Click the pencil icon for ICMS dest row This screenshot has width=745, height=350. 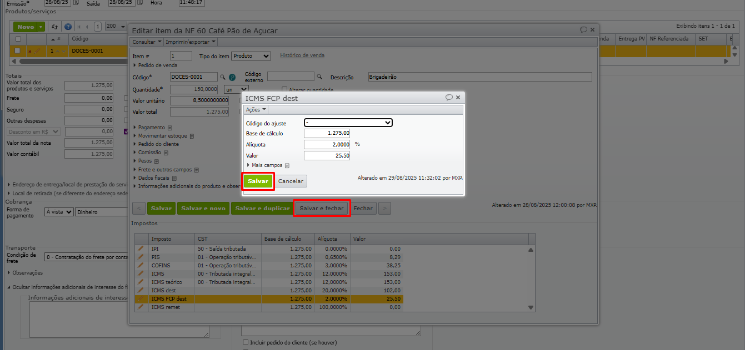point(141,291)
